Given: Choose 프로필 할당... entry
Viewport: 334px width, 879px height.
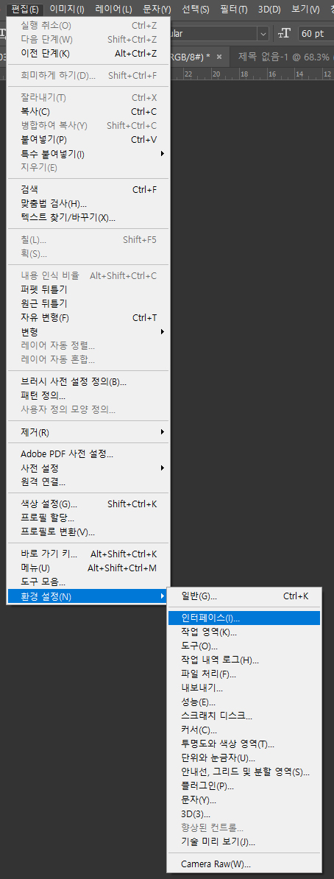Looking at the screenshot, I should click(x=88, y=518).
